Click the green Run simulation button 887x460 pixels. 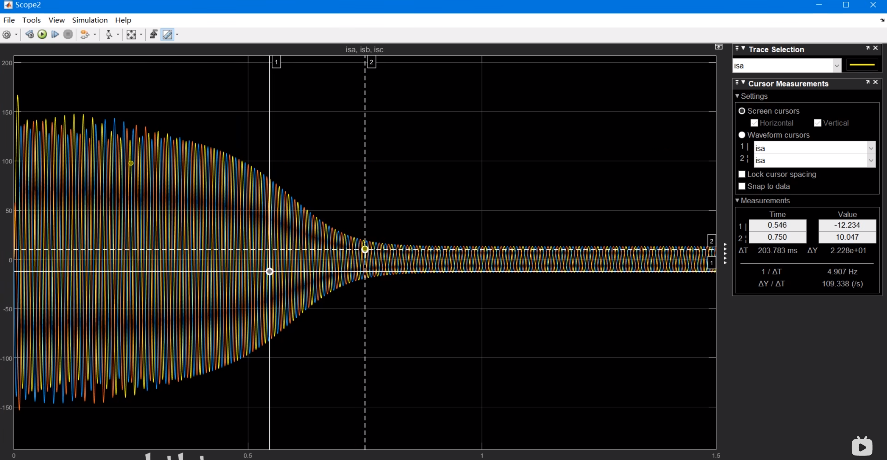(42, 34)
